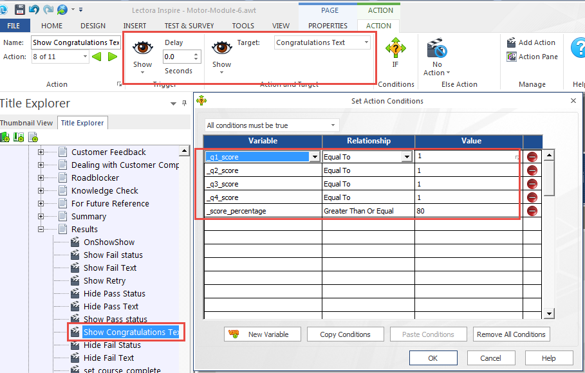585x373 pixels.
Task: Click the action Name input field
Action: click(76, 42)
